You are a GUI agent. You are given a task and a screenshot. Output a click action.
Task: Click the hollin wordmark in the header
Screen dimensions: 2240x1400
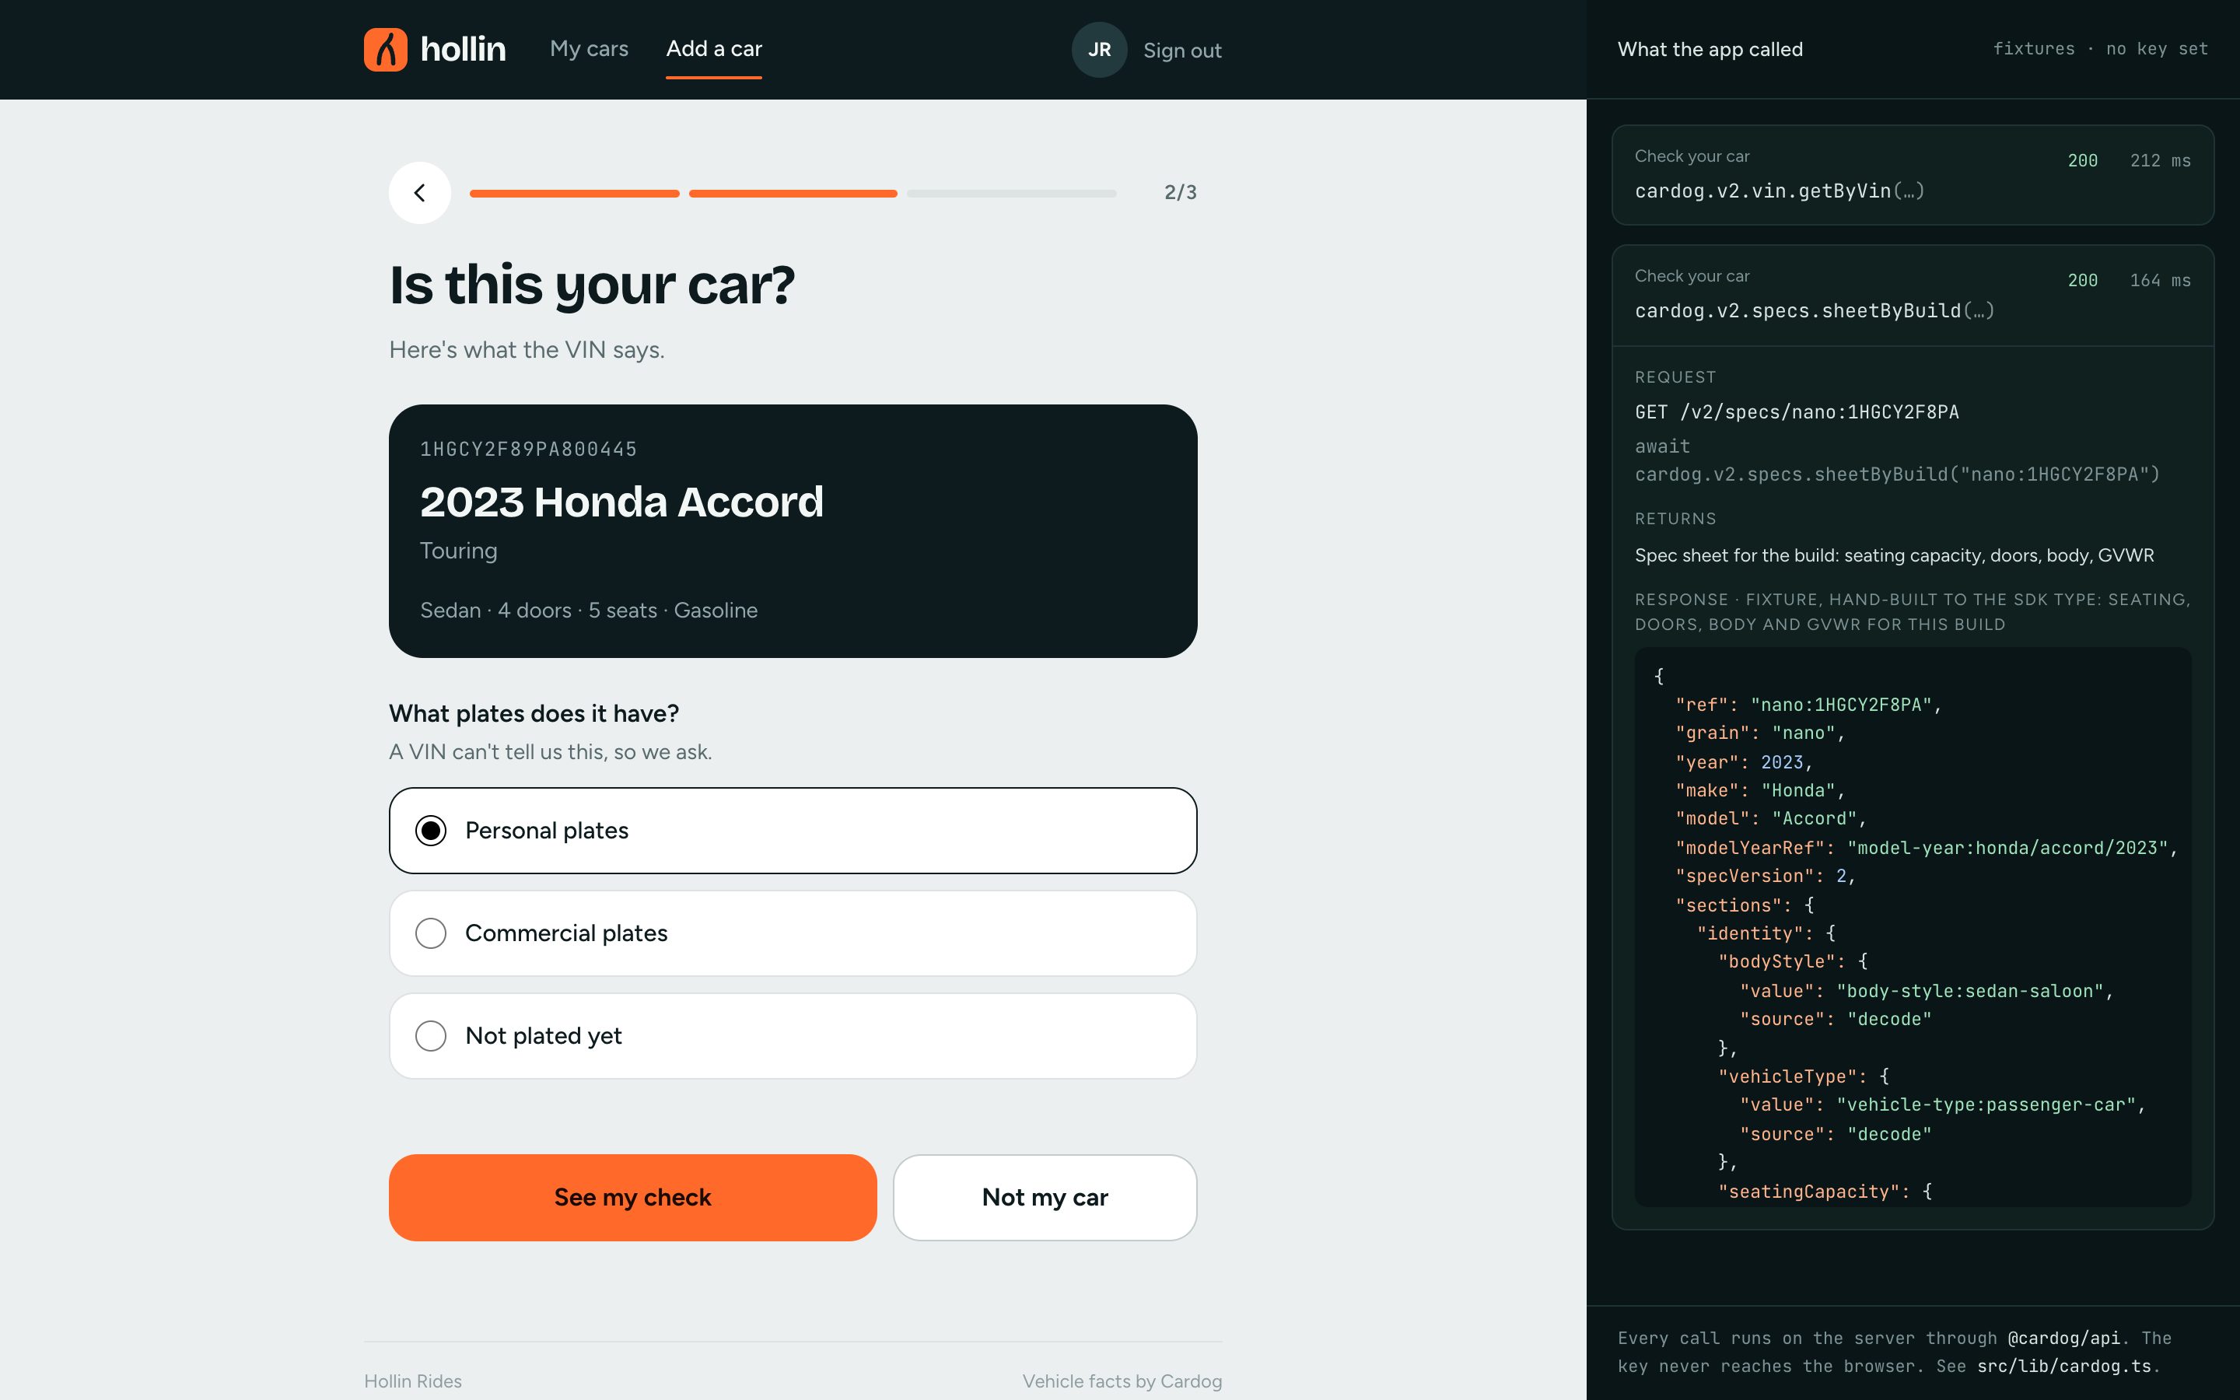tap(463, 49)
